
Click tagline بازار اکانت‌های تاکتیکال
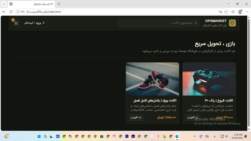215,25
